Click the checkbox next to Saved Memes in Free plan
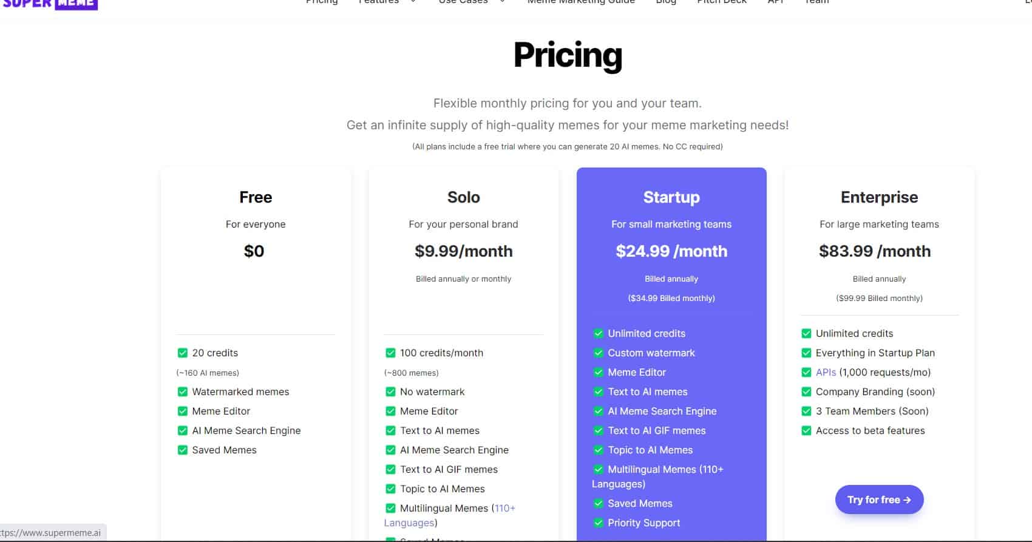1032x542 pixels. (x=182, y=450)
